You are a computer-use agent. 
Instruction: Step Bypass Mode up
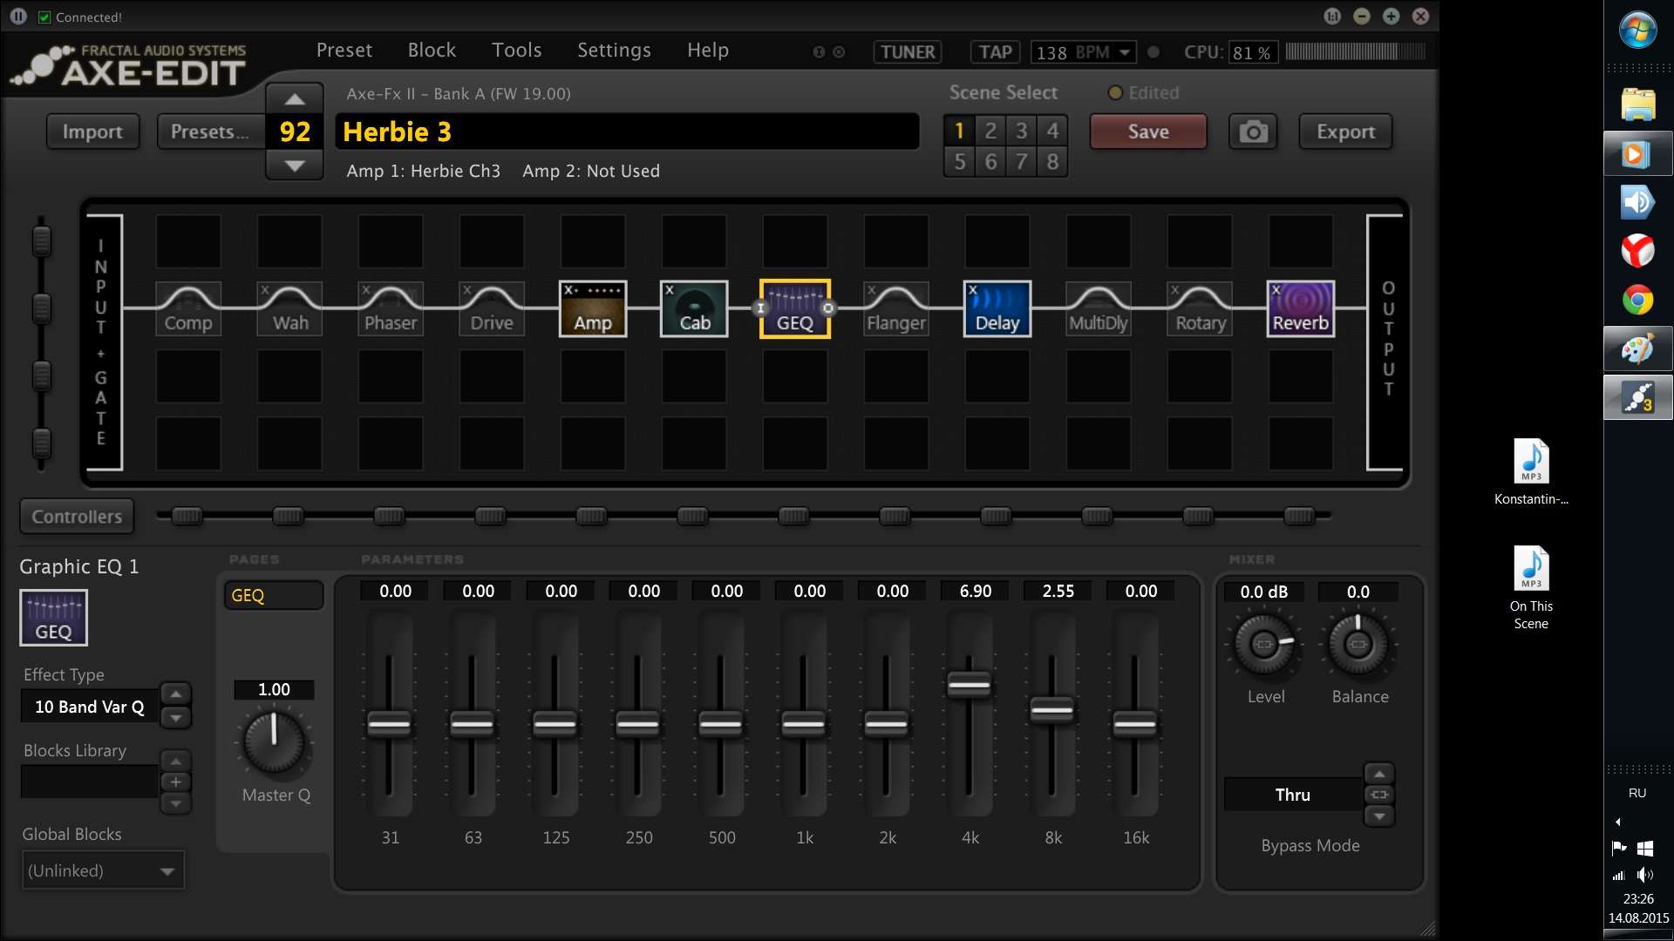coord(1379,774)
